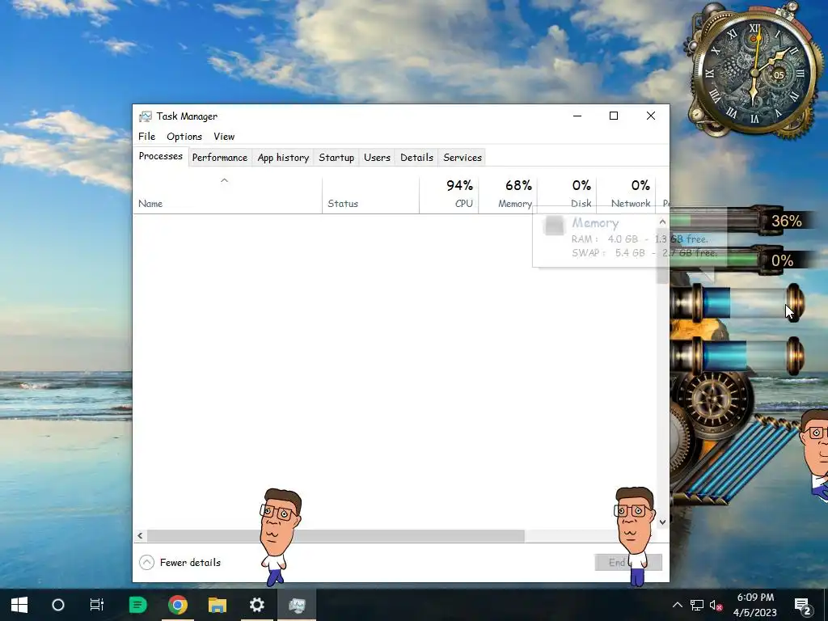
Task: Click the Memory gadget tooltip icon
Action: 554,226
